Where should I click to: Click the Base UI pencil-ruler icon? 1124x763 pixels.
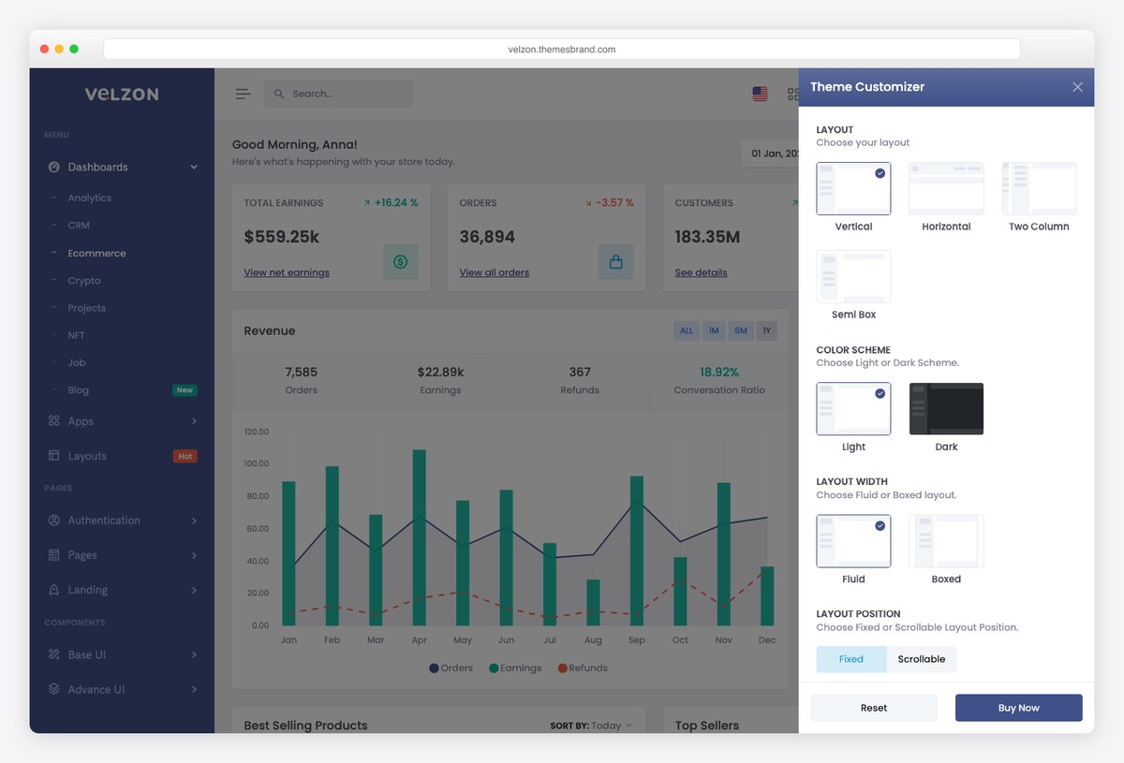(x=53, y=654)
